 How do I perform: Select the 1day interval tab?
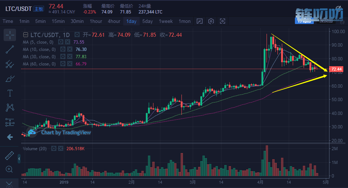click(x=131, y=21)
